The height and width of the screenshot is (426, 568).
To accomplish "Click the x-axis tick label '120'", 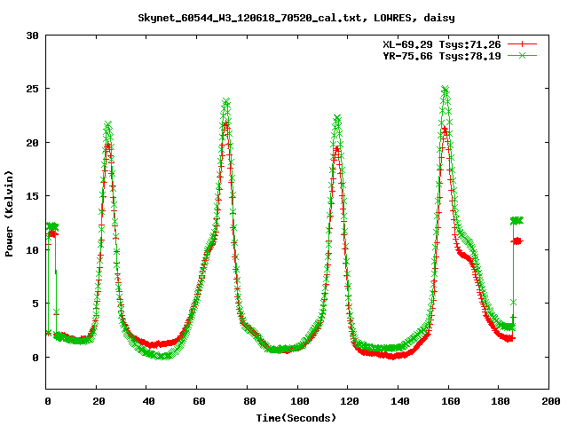I will click(350, 401).
